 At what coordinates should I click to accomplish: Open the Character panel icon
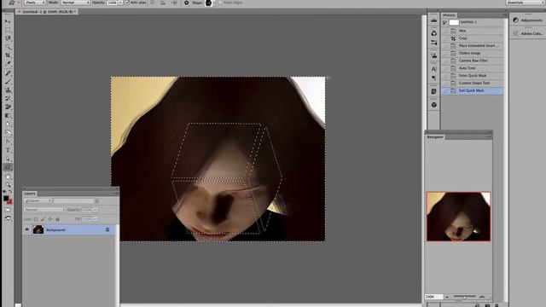click(x=434, y=69)
